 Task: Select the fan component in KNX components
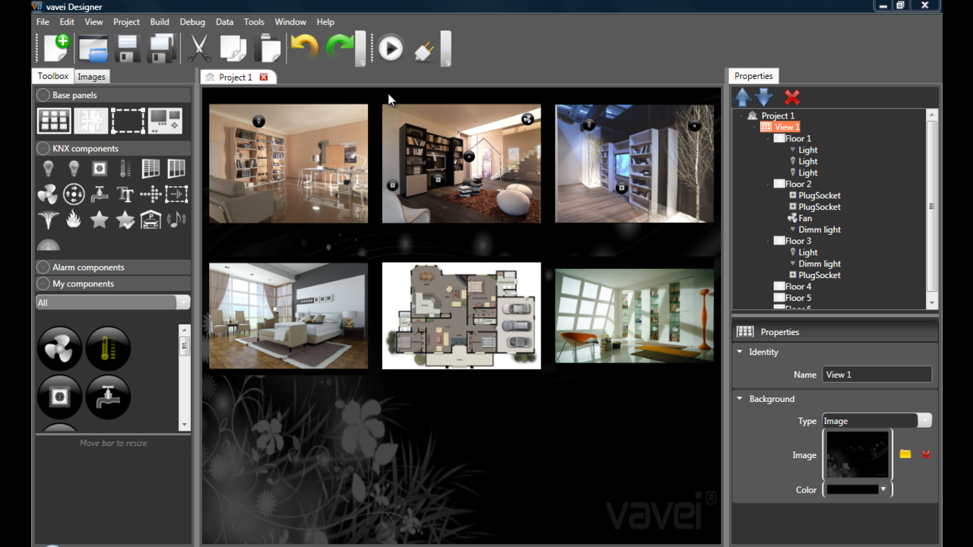pos(47,194)
